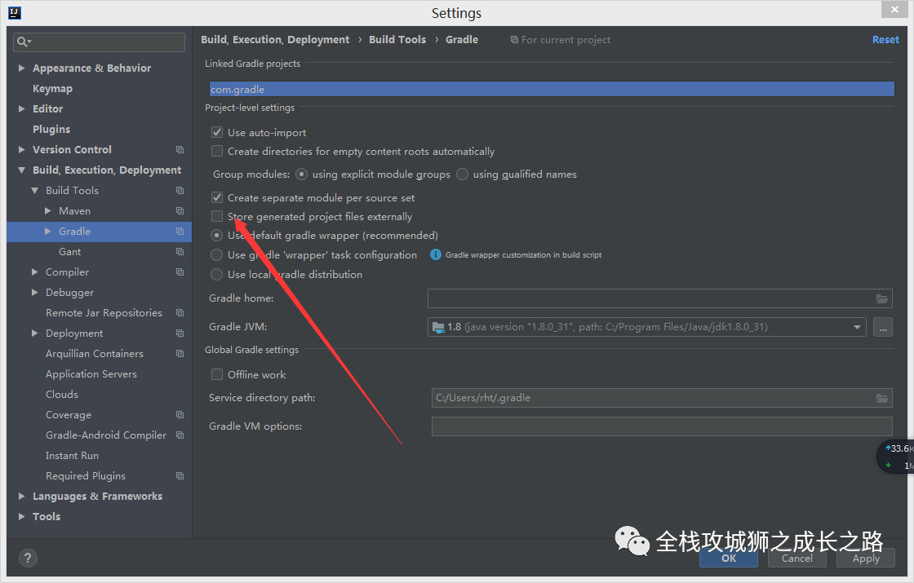Click Gradle wrapper customization in build script
The image size is (914, 583).
click(523, 254)
